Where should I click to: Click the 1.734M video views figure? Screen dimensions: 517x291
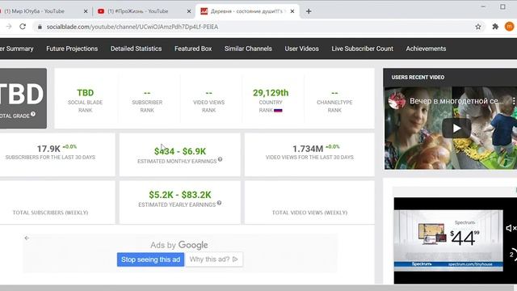pyautogui.click(x=308, y=149)
